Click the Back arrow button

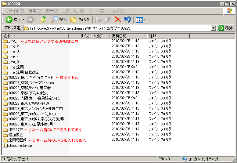(9, 20)
